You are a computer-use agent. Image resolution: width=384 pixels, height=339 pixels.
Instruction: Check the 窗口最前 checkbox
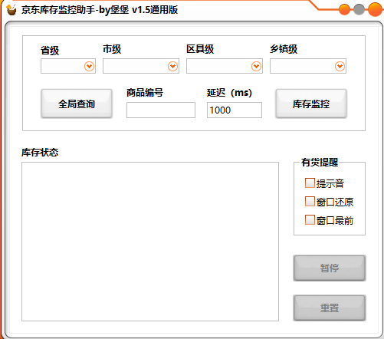click(x=310, y=220)
